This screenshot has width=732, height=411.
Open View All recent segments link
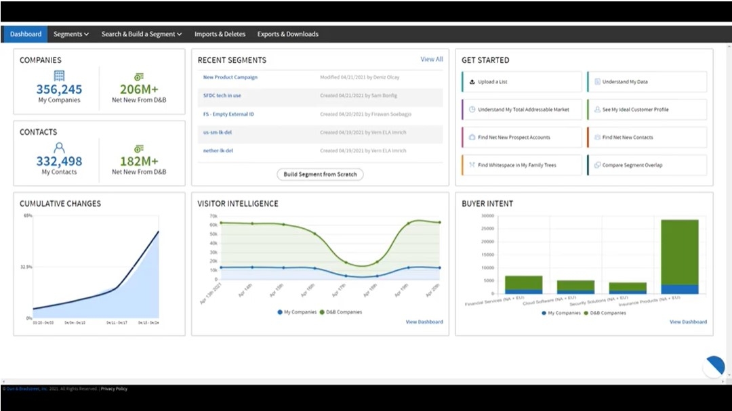[x=431, y=60]
